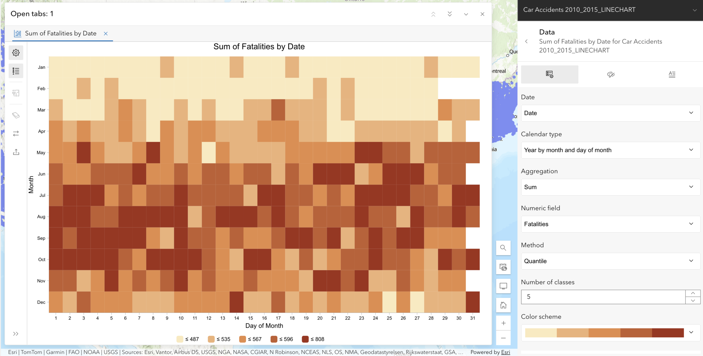Zoom in with the plus button
The height and width of the screenshot is (356, 703).
503,323
